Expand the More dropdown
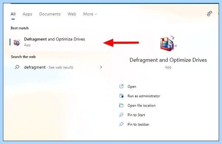This screenshot has height=144, width=222. click(x=90, y=14)
